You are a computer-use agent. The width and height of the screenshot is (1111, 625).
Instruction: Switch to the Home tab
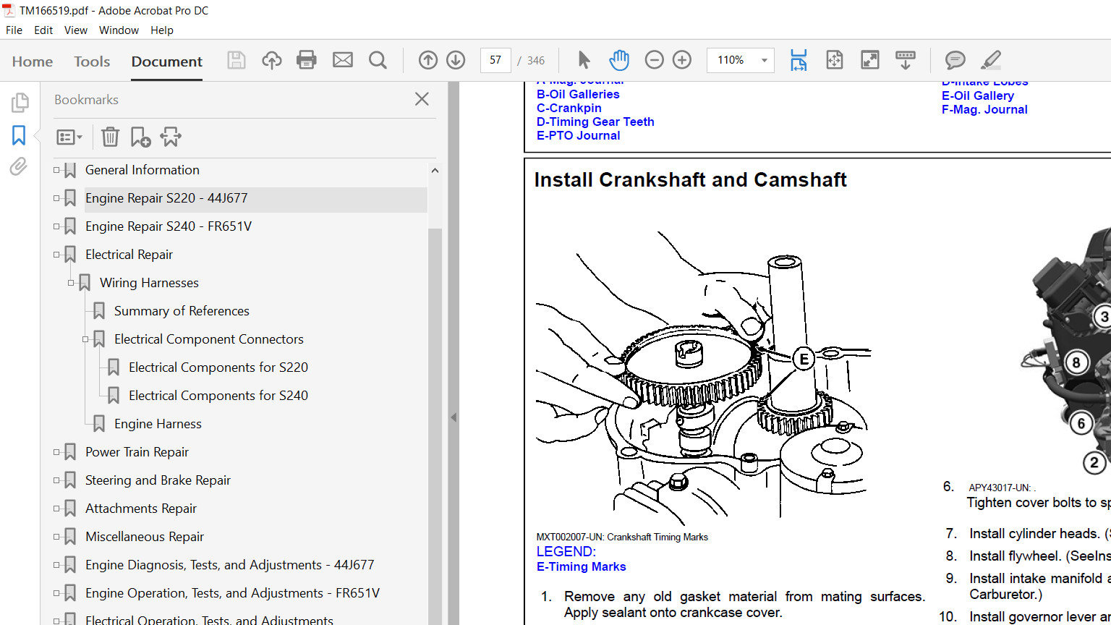[33, 61]
